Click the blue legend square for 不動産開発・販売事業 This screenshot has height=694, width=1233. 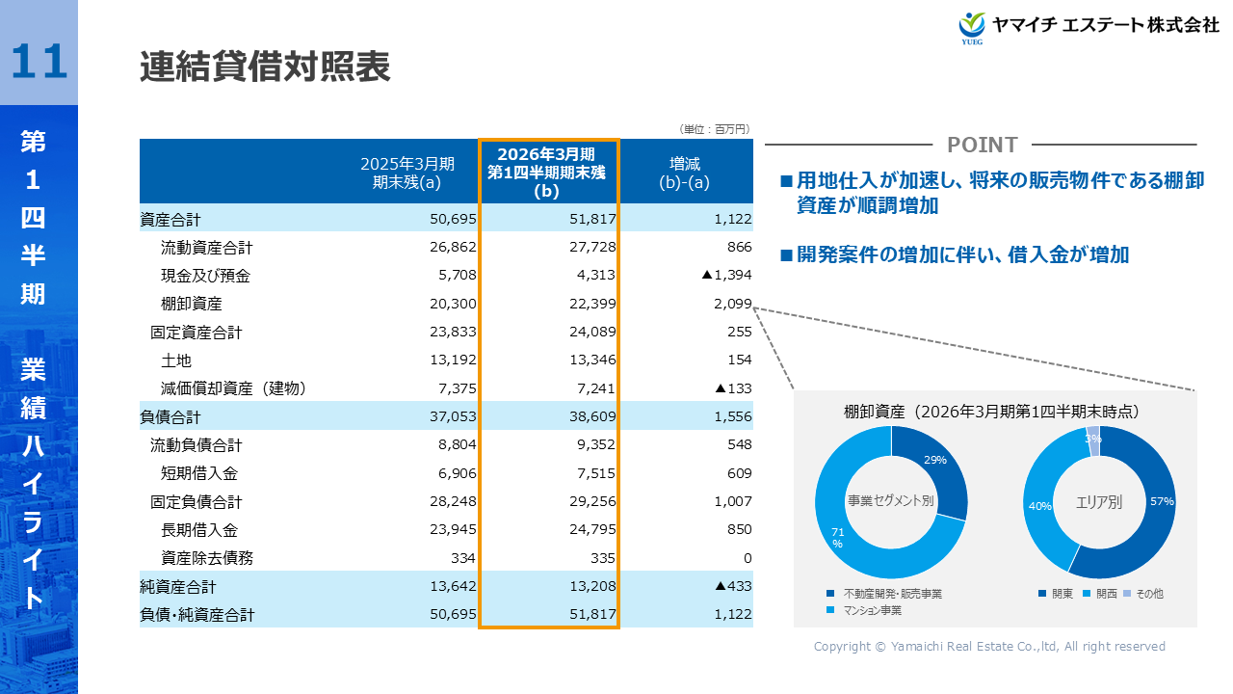[x=830, y=594]
